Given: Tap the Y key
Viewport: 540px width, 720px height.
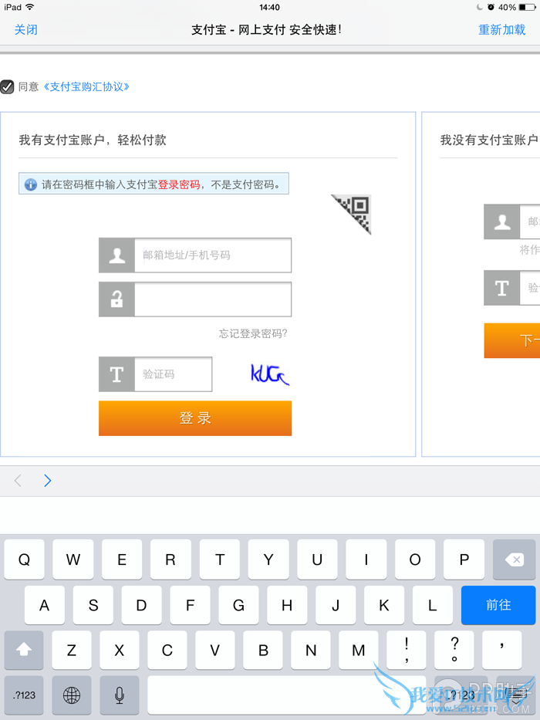Looking at the screenshot, I should point(268,559).
